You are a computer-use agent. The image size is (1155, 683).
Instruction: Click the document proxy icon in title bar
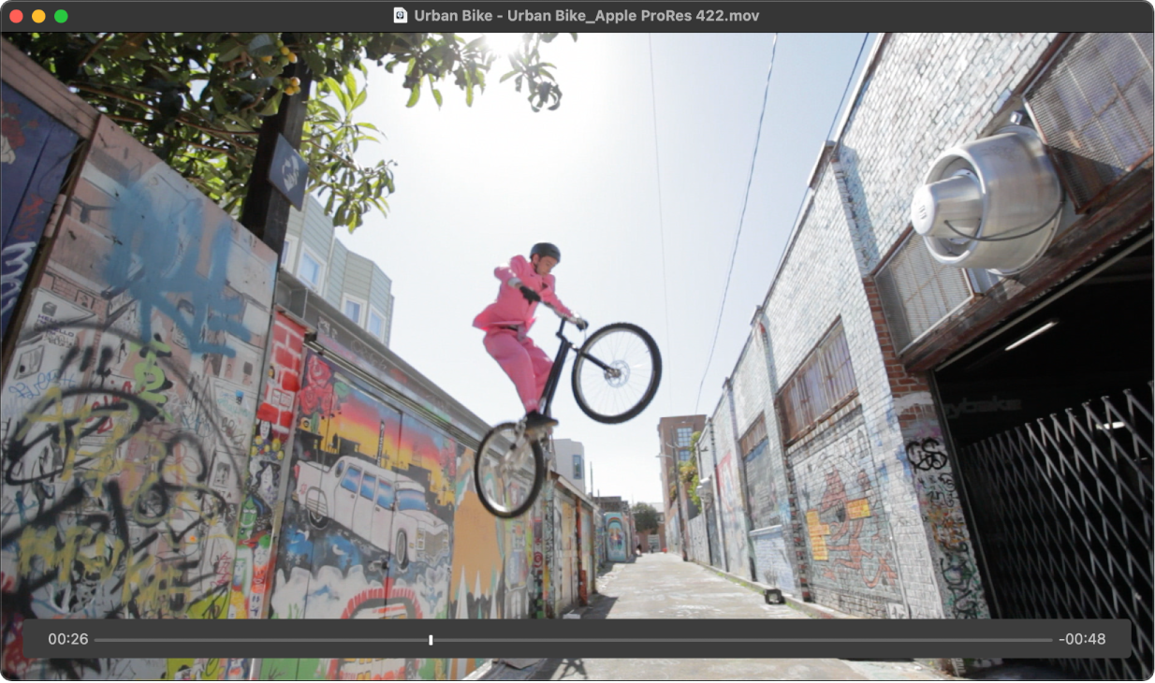401,16
